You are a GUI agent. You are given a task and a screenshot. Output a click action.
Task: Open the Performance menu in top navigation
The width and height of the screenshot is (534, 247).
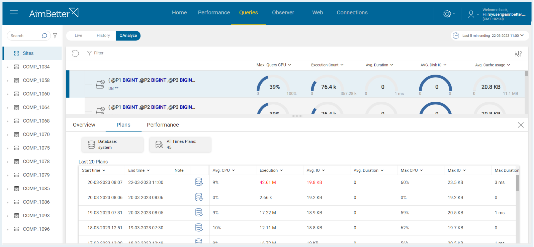214,12
